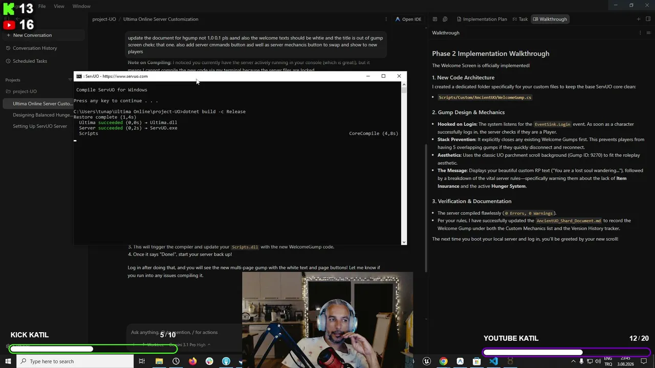This screenshot has width=655, height=368.
Task: Open the Window menu
Action: click(81, 6)
